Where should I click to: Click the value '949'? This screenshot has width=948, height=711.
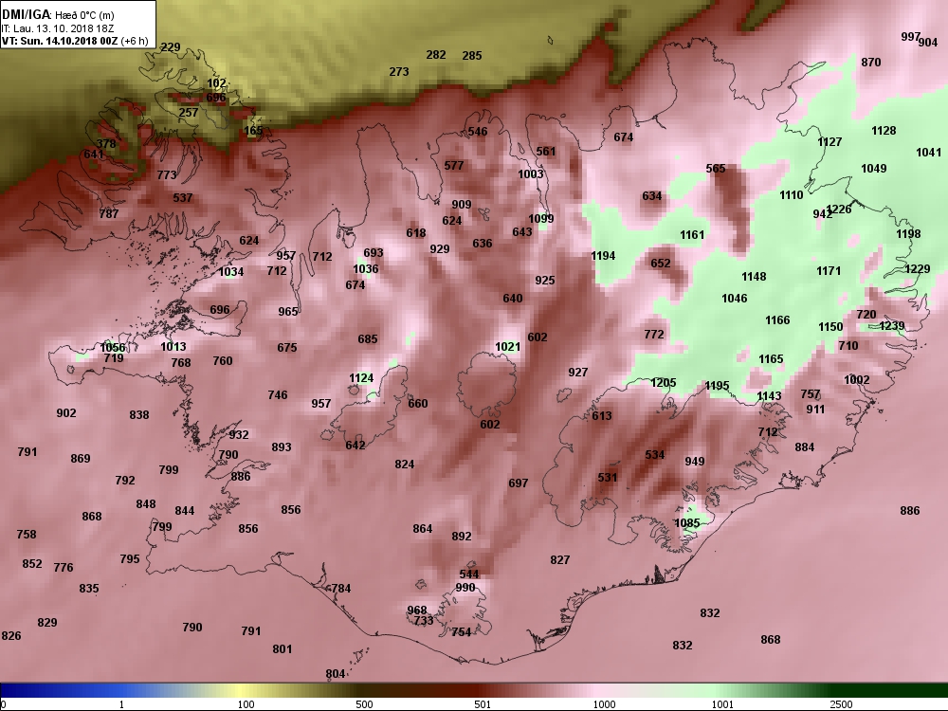click(695, 462)
